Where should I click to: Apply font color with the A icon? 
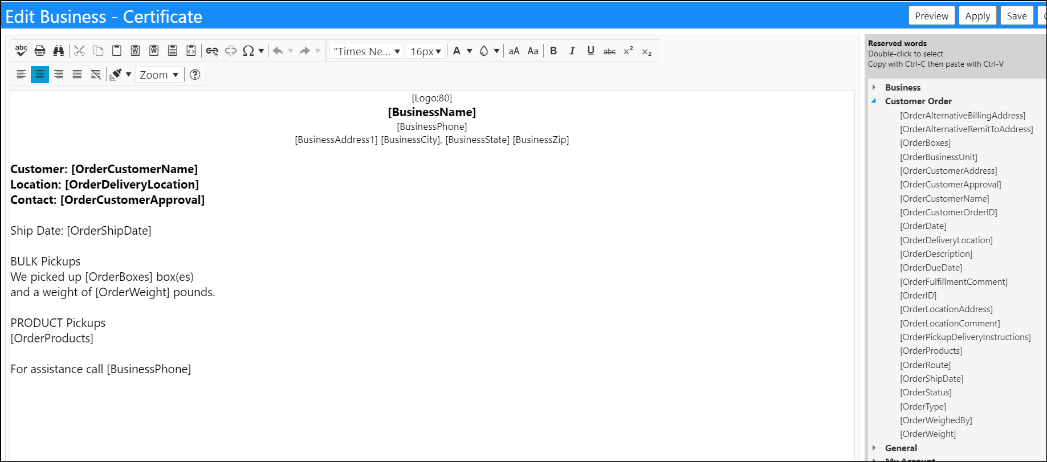click(x=457, y=51)
